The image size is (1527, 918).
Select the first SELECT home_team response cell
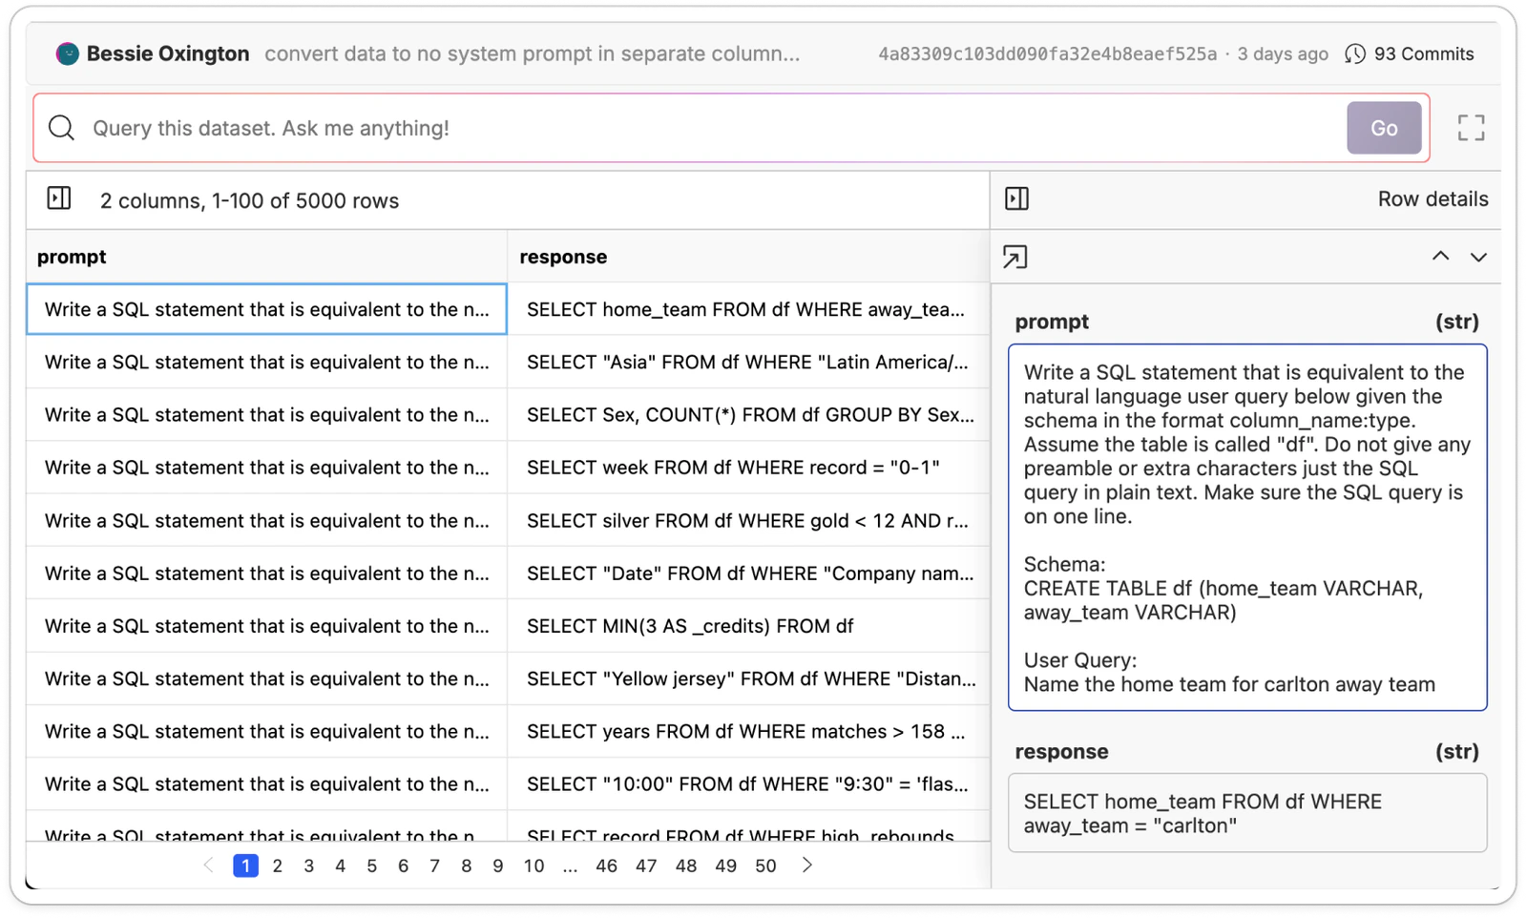tap(747, 309)
